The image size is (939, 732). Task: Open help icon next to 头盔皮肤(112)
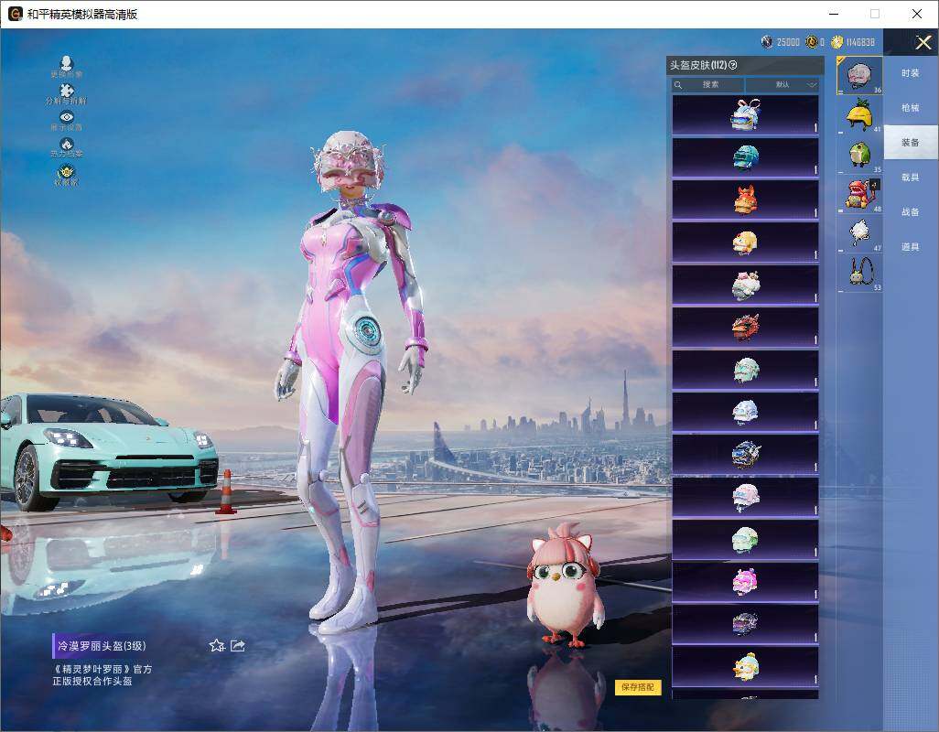coord(733,65)
